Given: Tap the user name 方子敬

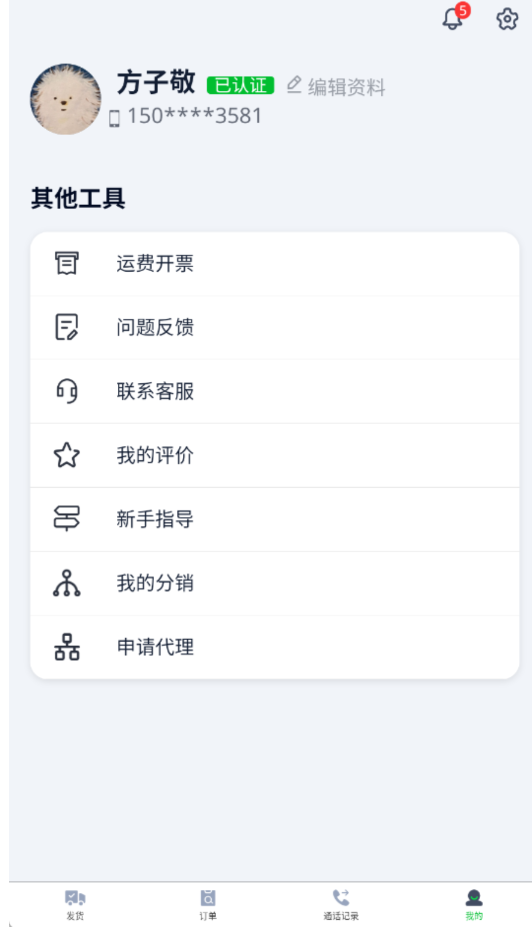Looking at the screenshot, I should (x=156, y=82).
